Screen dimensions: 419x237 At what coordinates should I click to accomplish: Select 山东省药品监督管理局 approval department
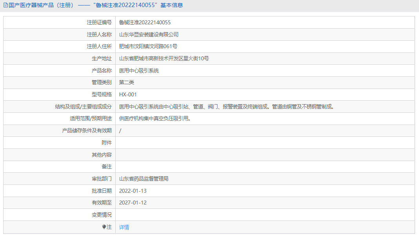pyautogui.click(x=144, y=179)
